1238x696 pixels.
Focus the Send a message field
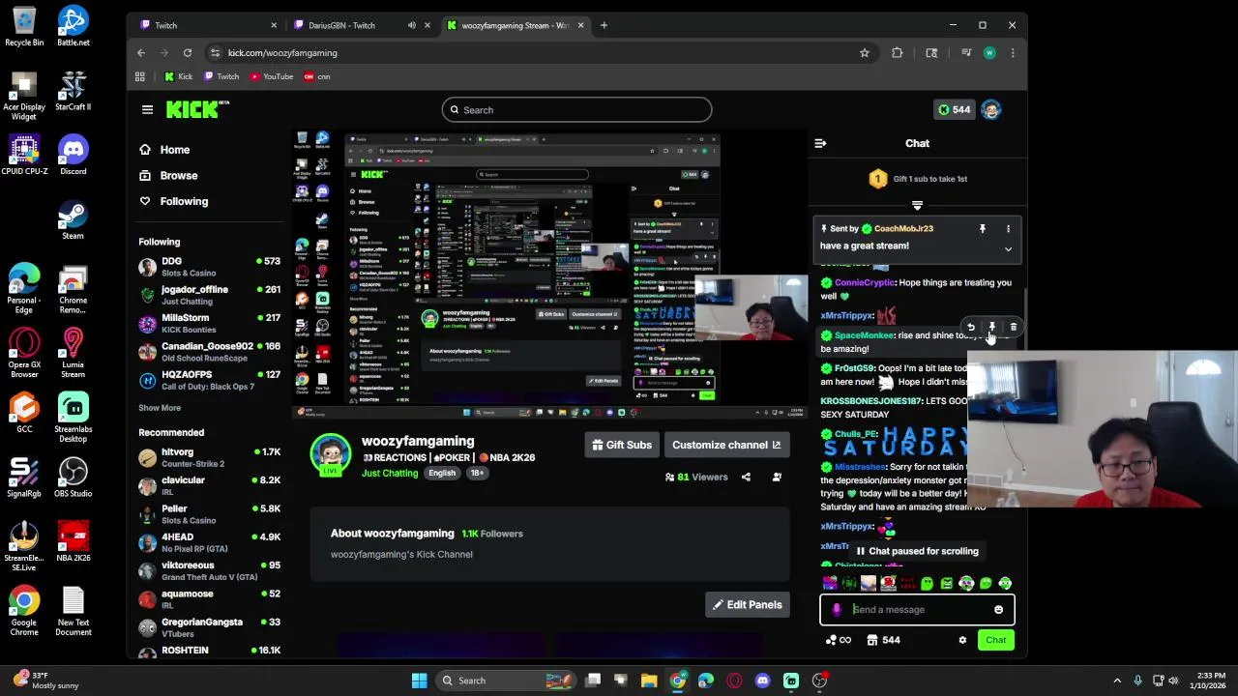[x=917, y=610]
